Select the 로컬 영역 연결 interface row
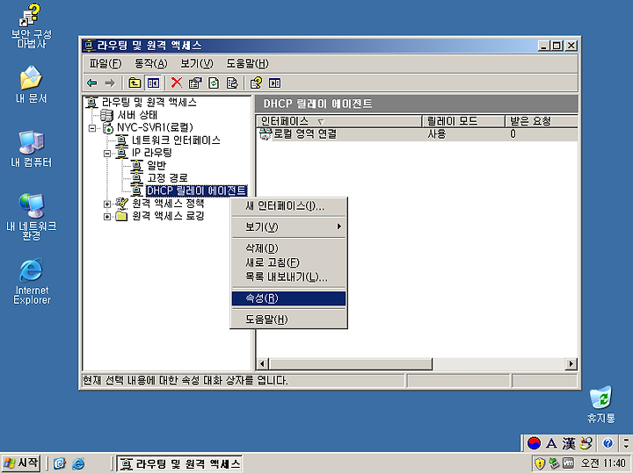 pos(417,133)
